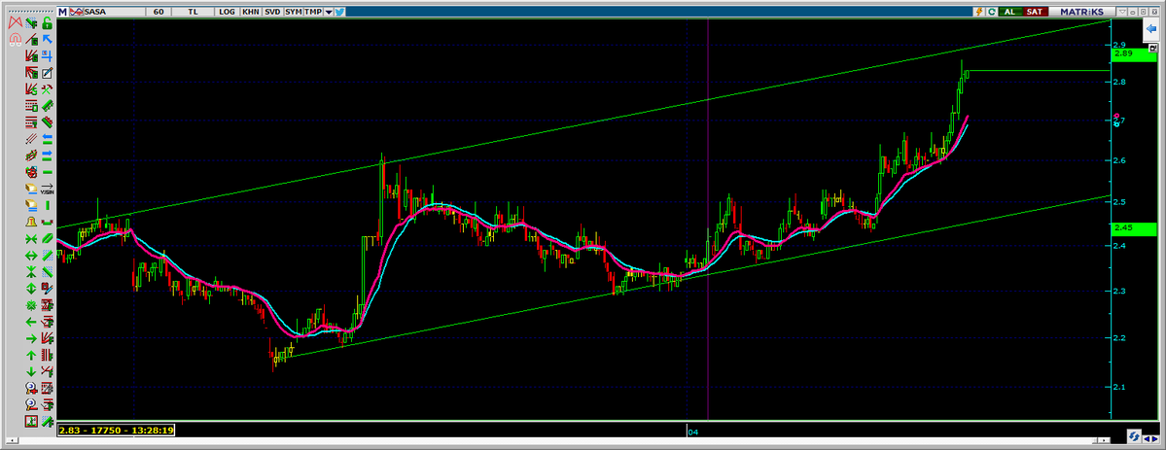Open the chart type icon beside SASA
Screen dimensions: 1166x450
pyautogui.click(x=78, y=12)
